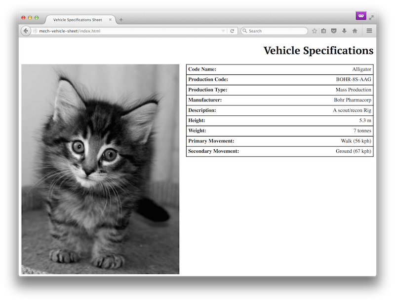
Task: Open the downloads arrow icon
Action: [x=344, y=31]
